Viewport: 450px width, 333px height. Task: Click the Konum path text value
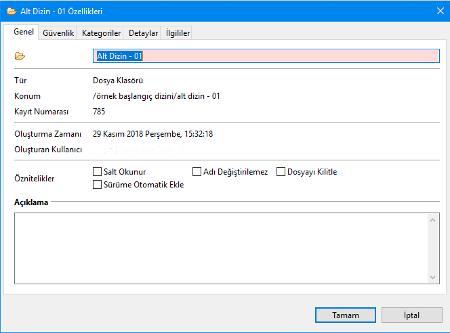[156, 96]
